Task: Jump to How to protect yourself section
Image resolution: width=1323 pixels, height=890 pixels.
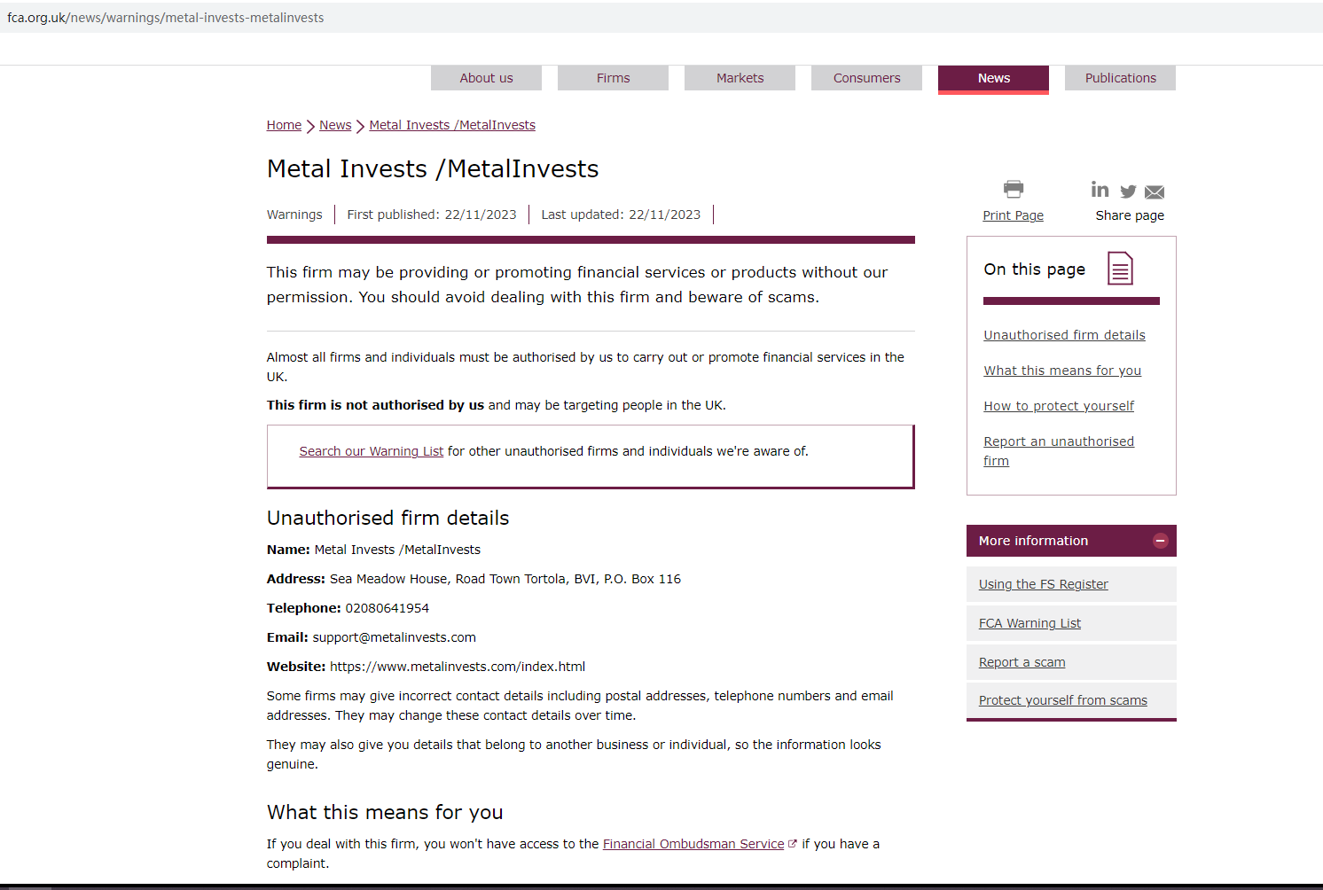Action: (1059, 406)
